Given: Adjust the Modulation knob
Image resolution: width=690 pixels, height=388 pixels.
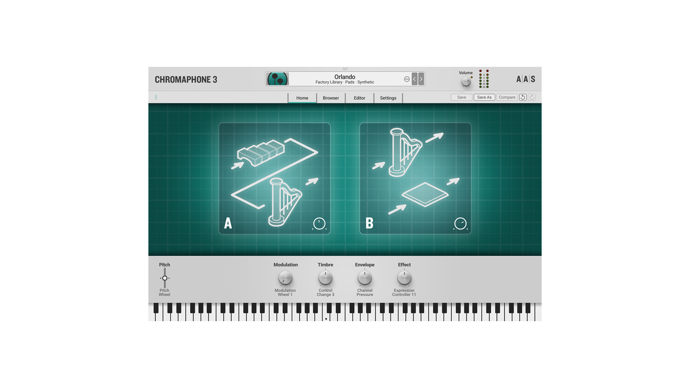Looking at the screenshot, I should click(x=285, y=278).
